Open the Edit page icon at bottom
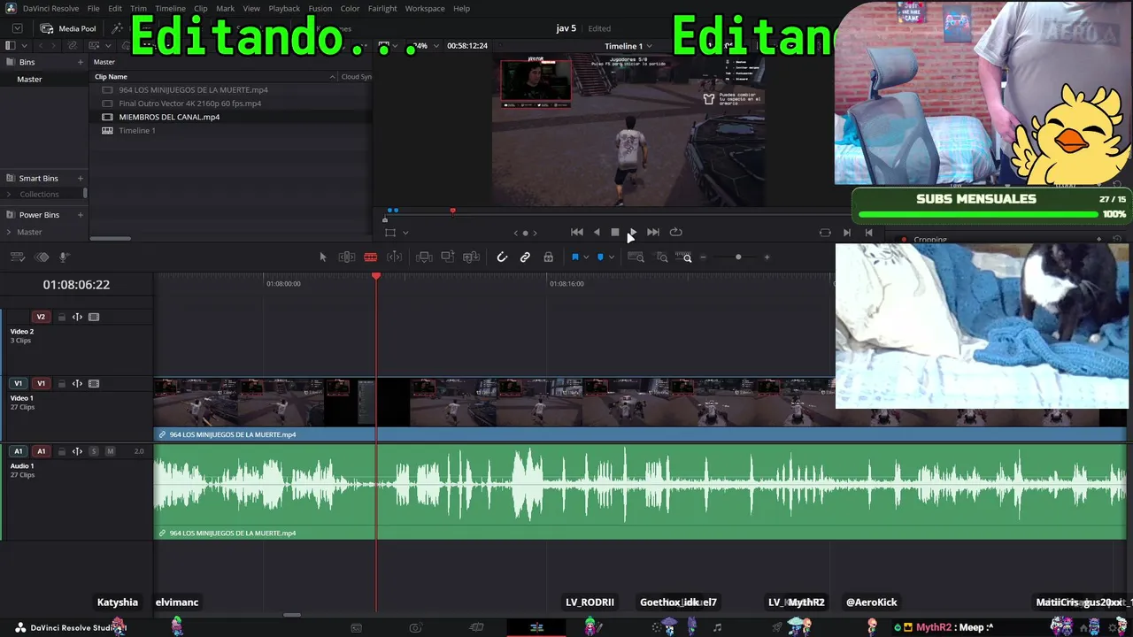 pos(536,627)
